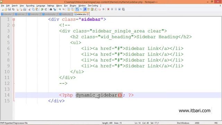Cut selection with the scissors icon
The image size is (222, 125).
(29, 9)
